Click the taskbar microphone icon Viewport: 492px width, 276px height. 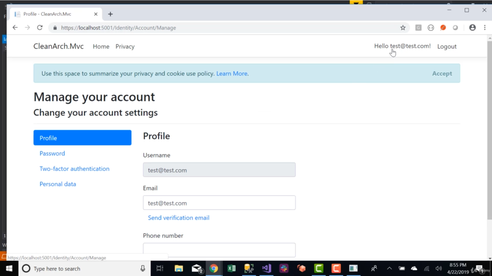143,269
